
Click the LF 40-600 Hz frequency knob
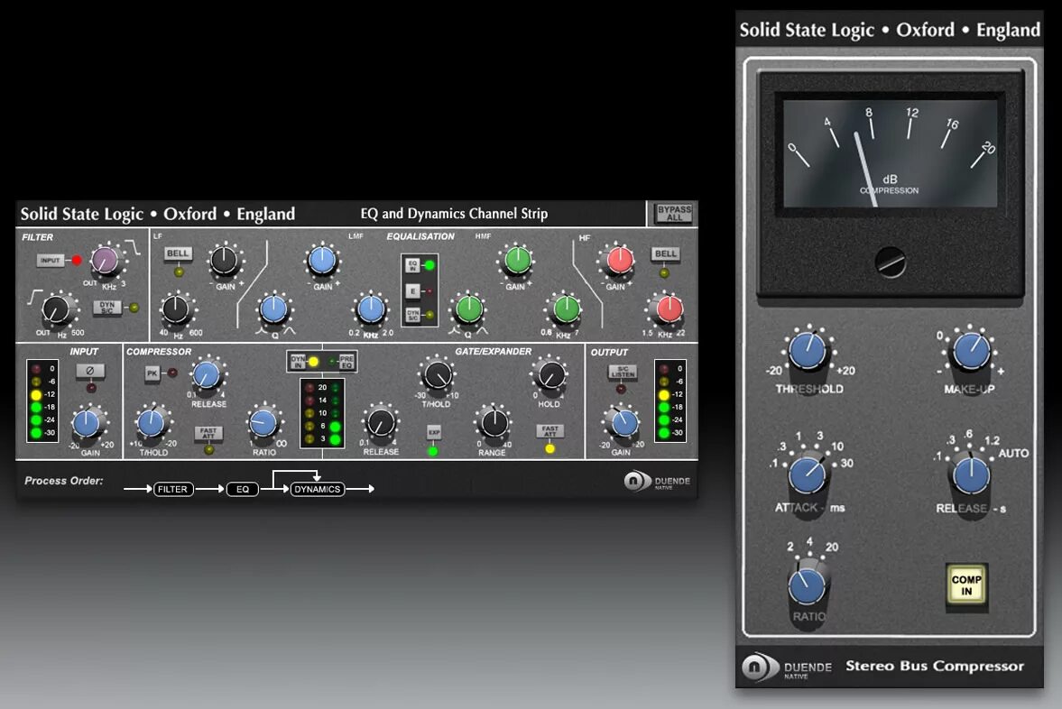click(x=176, y=309)
